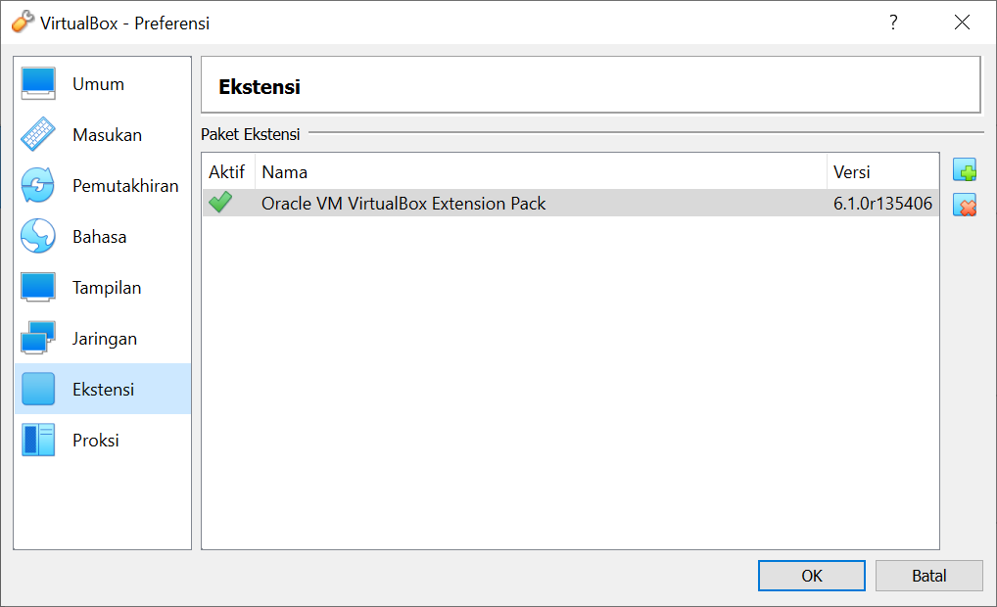This screenshot has height=607, width=997.
Task: Open Pemutakhiran via its refresh icon
Action: pos(38,186)
